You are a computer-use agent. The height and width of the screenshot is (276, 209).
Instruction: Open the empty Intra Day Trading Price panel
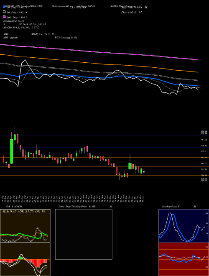(x=84, y=234)
